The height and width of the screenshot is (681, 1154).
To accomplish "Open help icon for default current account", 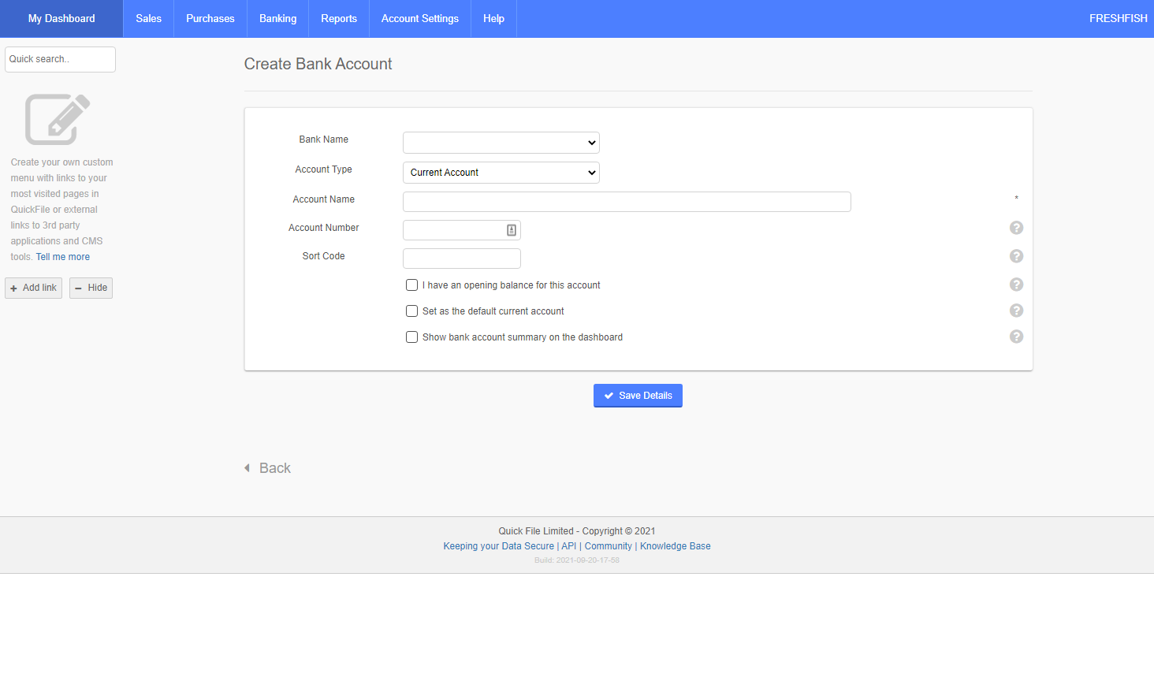I will [x=1016, y=311].
